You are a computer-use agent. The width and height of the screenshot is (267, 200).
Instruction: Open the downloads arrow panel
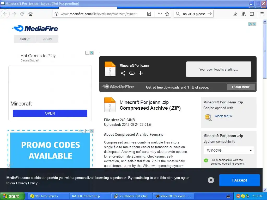point(235,14)
